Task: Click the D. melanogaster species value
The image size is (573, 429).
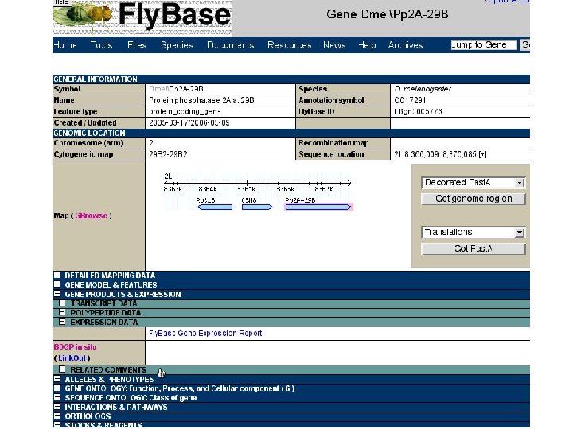Action: [423, 89]
